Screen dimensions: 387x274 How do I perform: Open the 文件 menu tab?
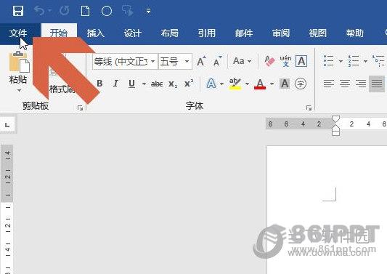point(18,33)
